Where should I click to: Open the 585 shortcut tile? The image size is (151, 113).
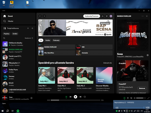click(x=94, y=47)
